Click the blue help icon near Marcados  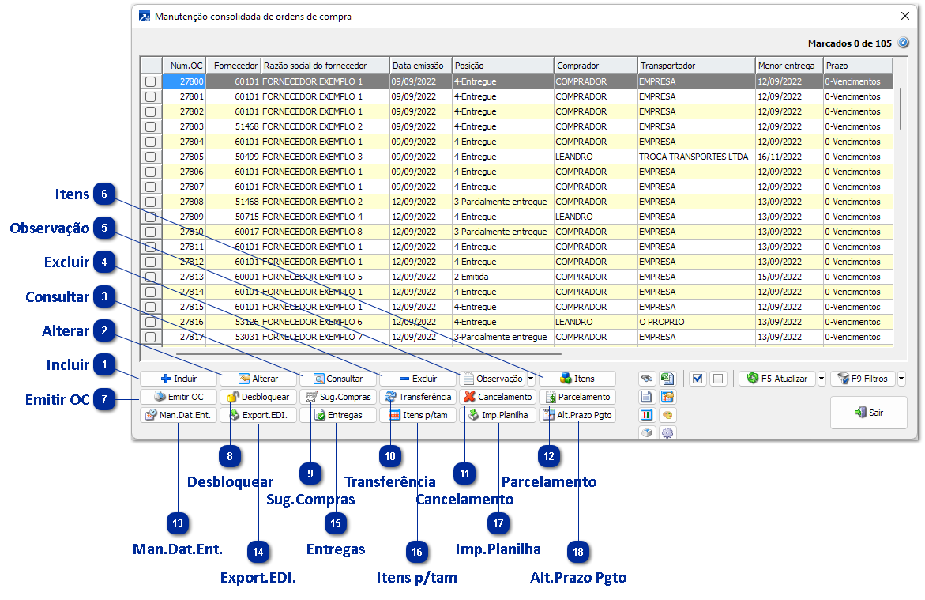click(x=904, y=43)
